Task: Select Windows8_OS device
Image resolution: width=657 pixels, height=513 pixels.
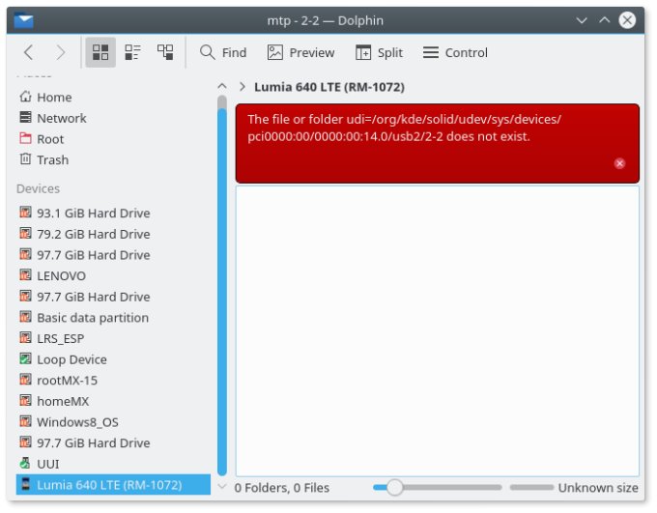Action: pyautogui.click(x=113, y=422)
